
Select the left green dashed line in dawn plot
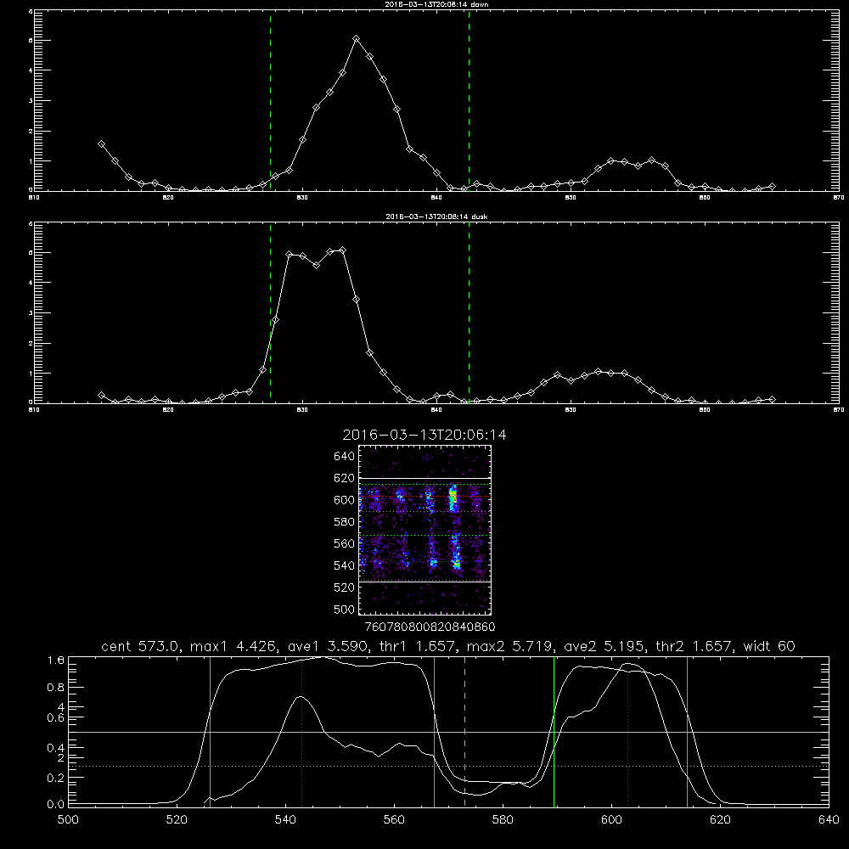click(x=270, y=101)
